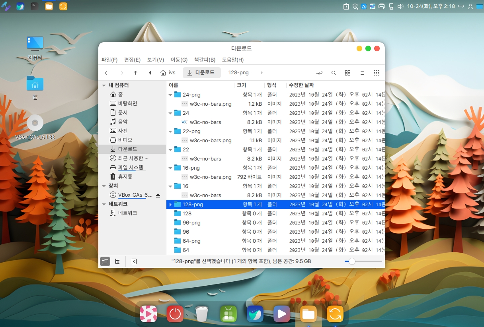Open the 책갈피(B) menu
484x327 pixels.
tap(205, 60)
